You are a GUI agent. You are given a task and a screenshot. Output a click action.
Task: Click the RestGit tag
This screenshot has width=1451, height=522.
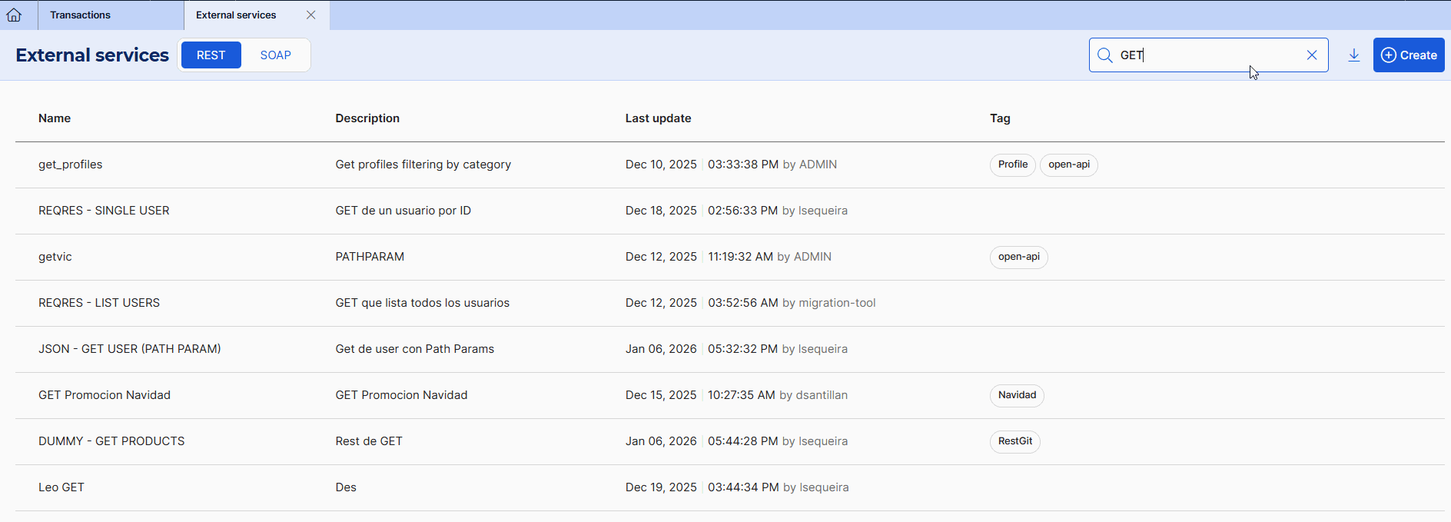[x=1014, y=441]
